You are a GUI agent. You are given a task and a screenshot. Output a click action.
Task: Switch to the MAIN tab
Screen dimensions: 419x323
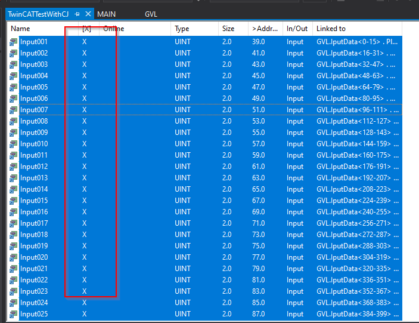[x=106, y=14]
